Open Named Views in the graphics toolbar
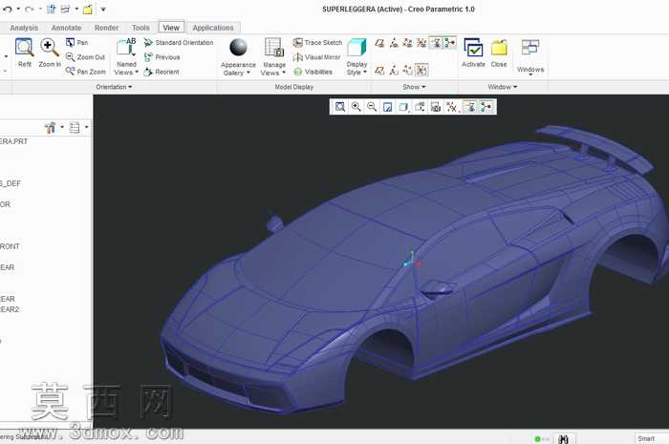 click(x=420, y=107)
